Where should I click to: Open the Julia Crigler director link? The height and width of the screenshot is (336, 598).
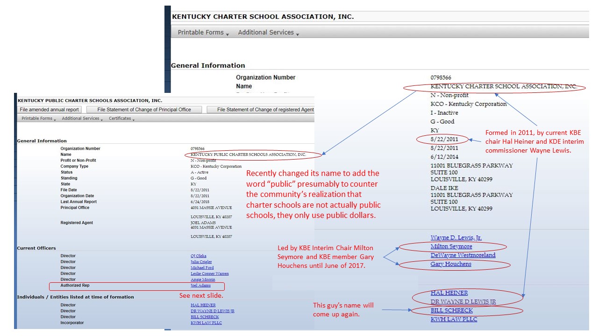[x=201, y=262]
